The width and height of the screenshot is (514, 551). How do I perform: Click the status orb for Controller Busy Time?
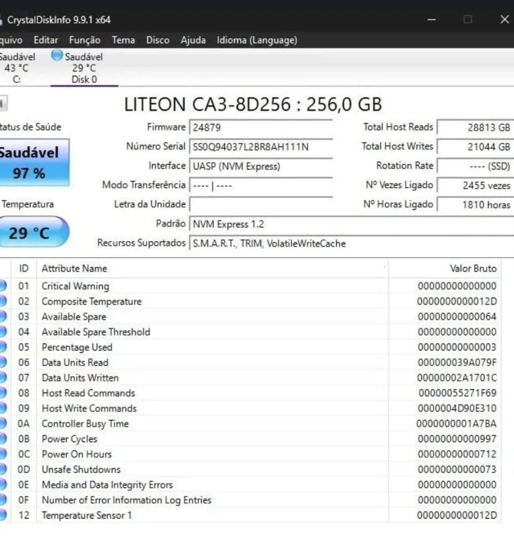3,424
